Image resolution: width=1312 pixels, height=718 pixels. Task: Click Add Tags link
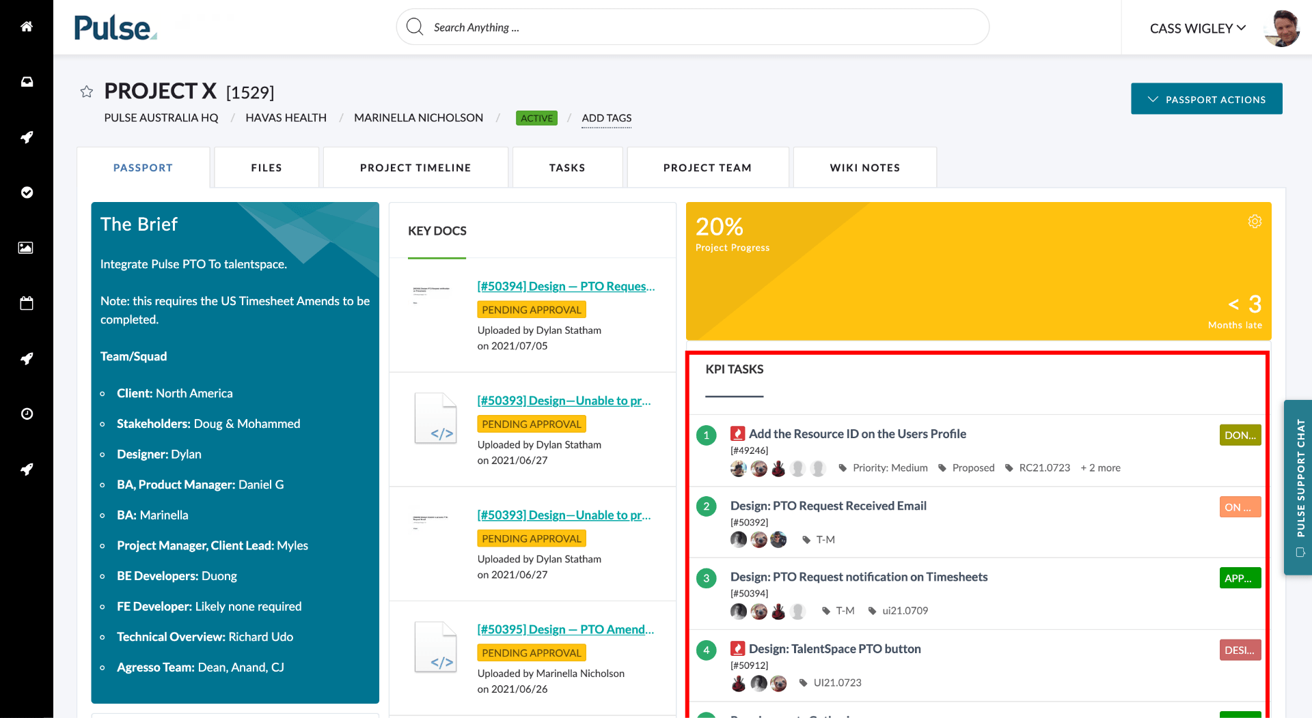[607, 118]
